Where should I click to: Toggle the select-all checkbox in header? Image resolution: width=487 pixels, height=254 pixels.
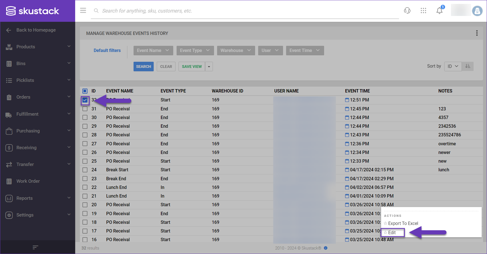[x=85, y=91]
